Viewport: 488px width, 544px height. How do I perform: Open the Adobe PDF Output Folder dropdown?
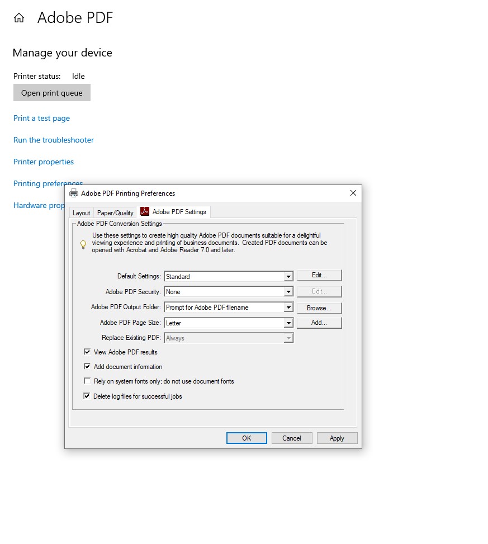289,307
